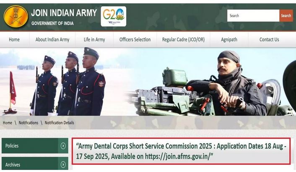Go to the Agnipath menu item
Viewport: 296px width, 172px height.
coord(229,40)
